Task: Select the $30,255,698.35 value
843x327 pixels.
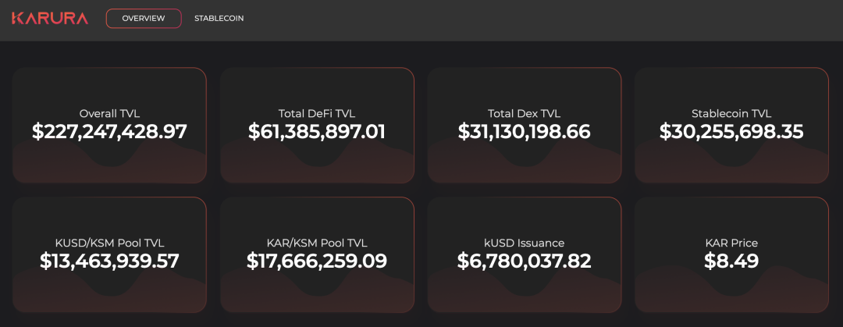Action: click(x=731, y=132)
